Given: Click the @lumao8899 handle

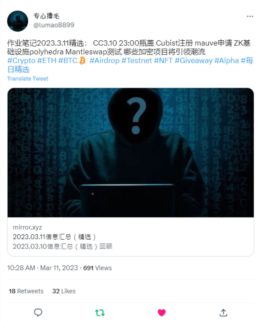Looking at the screenshot, I should click(x=54, y=25).
